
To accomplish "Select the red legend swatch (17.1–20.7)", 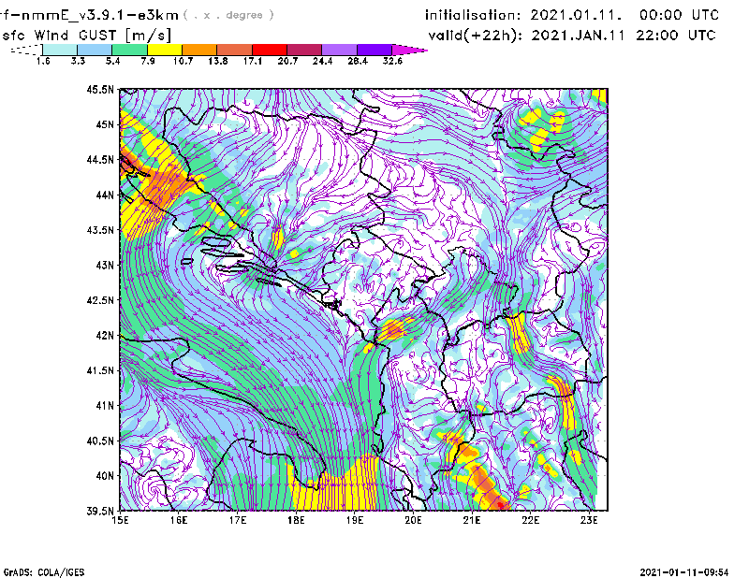I will point(270,49).
